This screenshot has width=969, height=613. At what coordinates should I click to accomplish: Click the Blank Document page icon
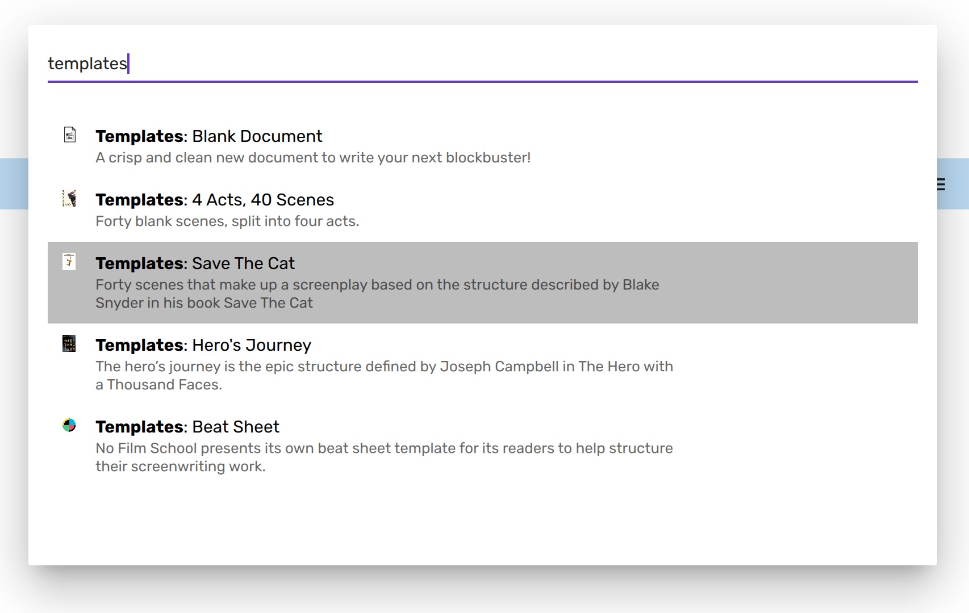pos(69,135)
